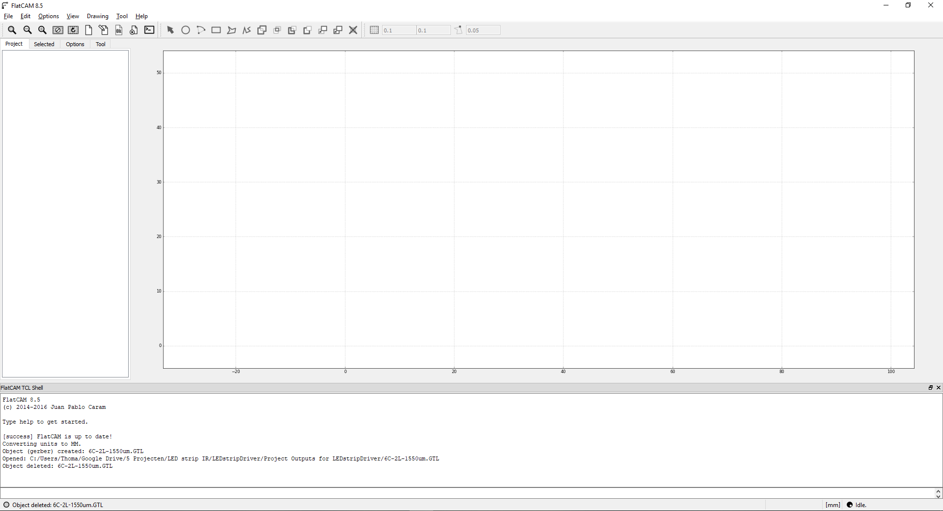Click the Polygon Subtraction icon
Viewport: 943px width, 511px height.
292,30
